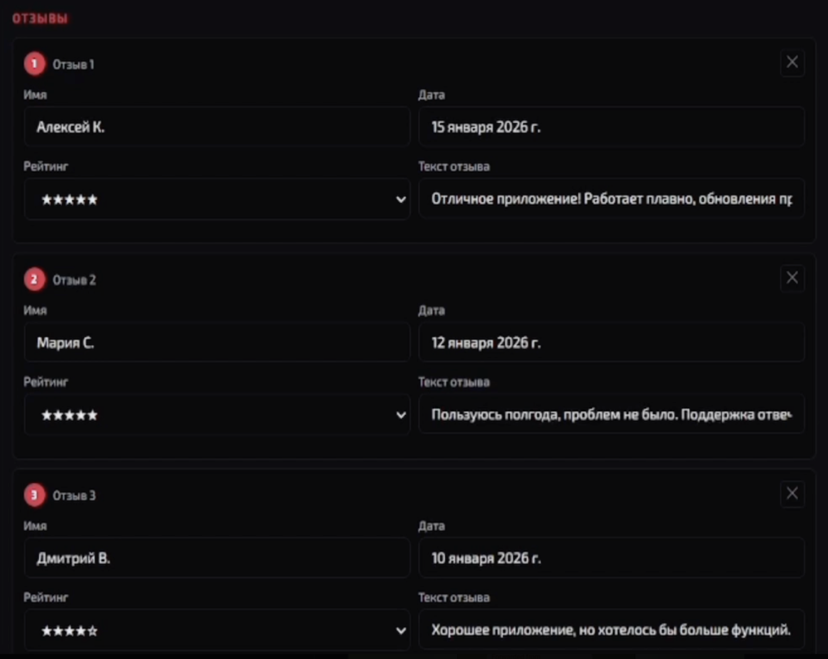Edit the name field Дмитрий В.
This screenshot has height=659, width=828.
tap(217, 558)
